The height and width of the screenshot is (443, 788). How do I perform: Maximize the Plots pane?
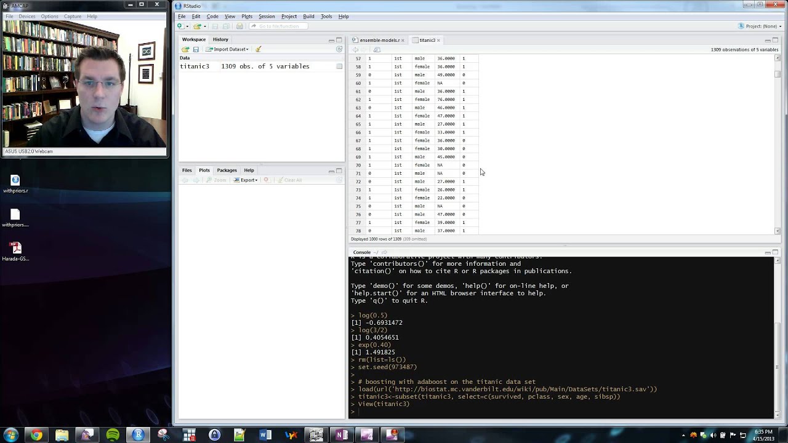click(x=339, y=171)
